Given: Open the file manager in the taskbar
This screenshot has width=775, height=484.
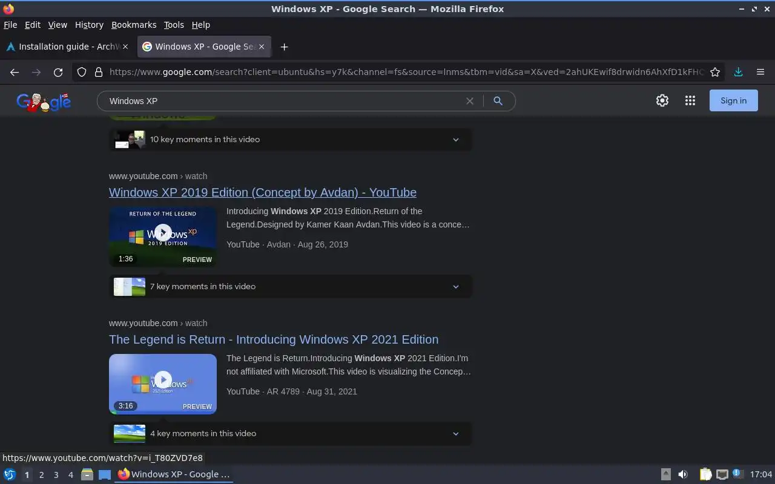Looking at the screenshot, I should pyautogui.click(x=87, y=474).
